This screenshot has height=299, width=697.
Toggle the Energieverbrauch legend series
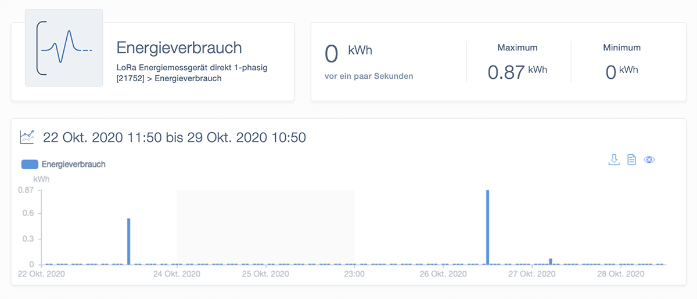pos(73,165)
